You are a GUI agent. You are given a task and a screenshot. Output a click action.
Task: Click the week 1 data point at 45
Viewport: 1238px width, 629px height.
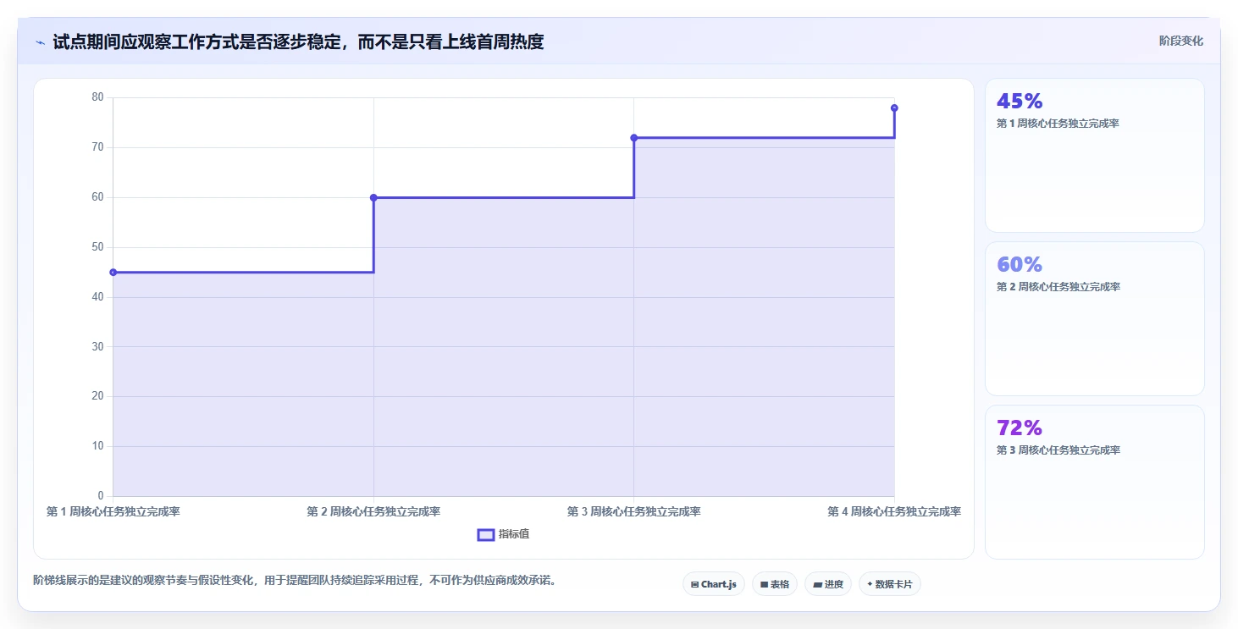pyautogui.click(x=113, y=273)
